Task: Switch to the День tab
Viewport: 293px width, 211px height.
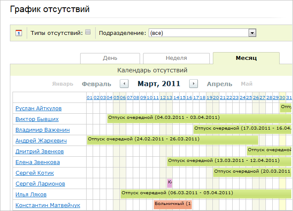Action: pos(110,58)
